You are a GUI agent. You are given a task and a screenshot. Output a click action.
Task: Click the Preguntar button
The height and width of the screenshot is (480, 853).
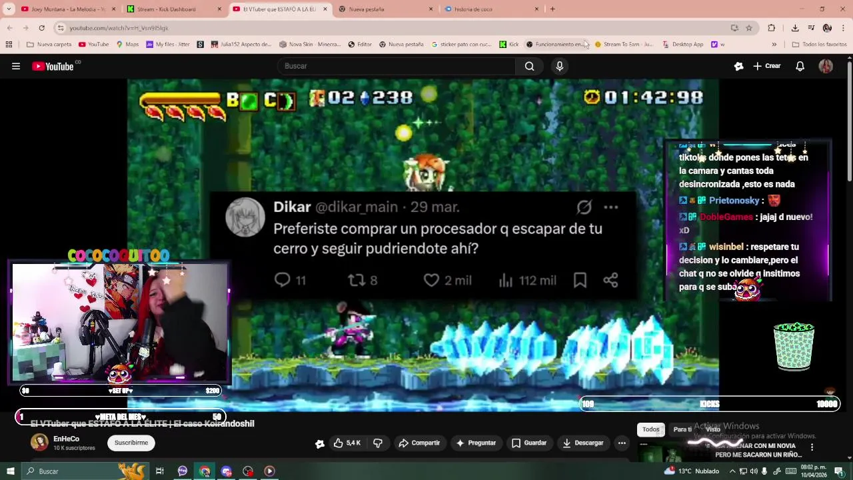point(476,443)
